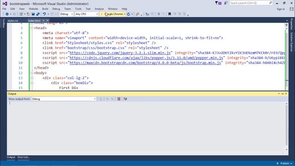Select the Output bottom tab

(11, 157)
